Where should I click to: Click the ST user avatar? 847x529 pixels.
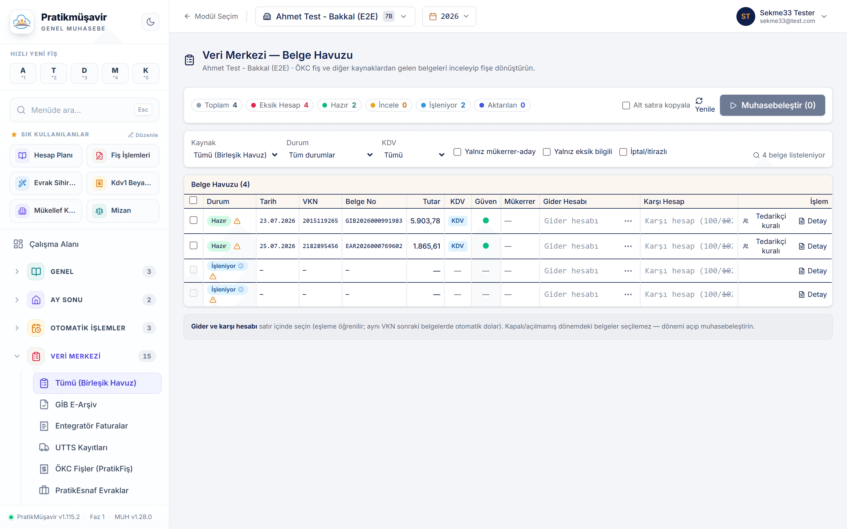[746, 16]
